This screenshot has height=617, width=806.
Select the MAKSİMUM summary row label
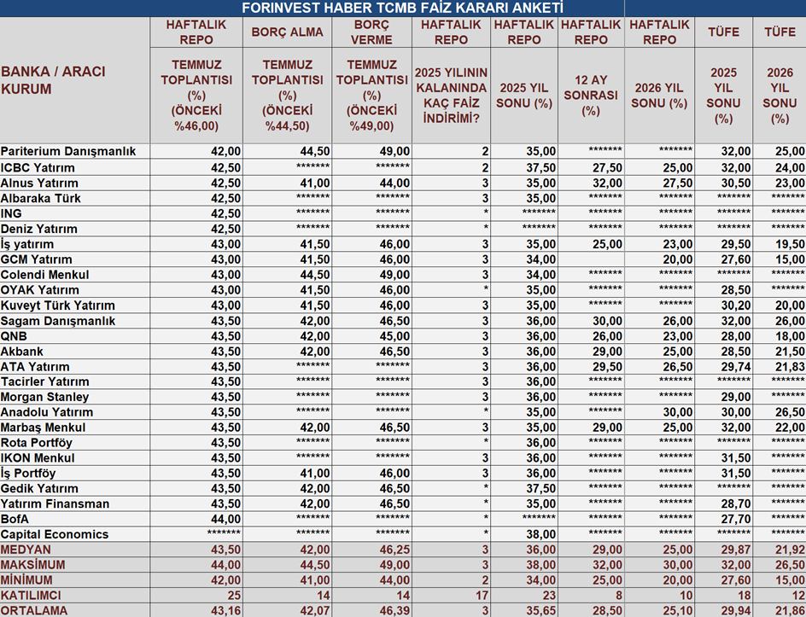point(32,565)
